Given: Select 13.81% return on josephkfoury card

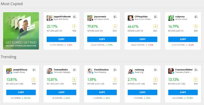Looking at the screenshot, I should click(x=11, y=80).
